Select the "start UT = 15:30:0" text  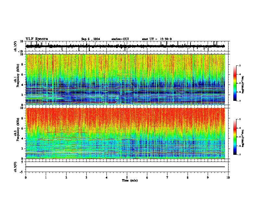tap(157, 39)
